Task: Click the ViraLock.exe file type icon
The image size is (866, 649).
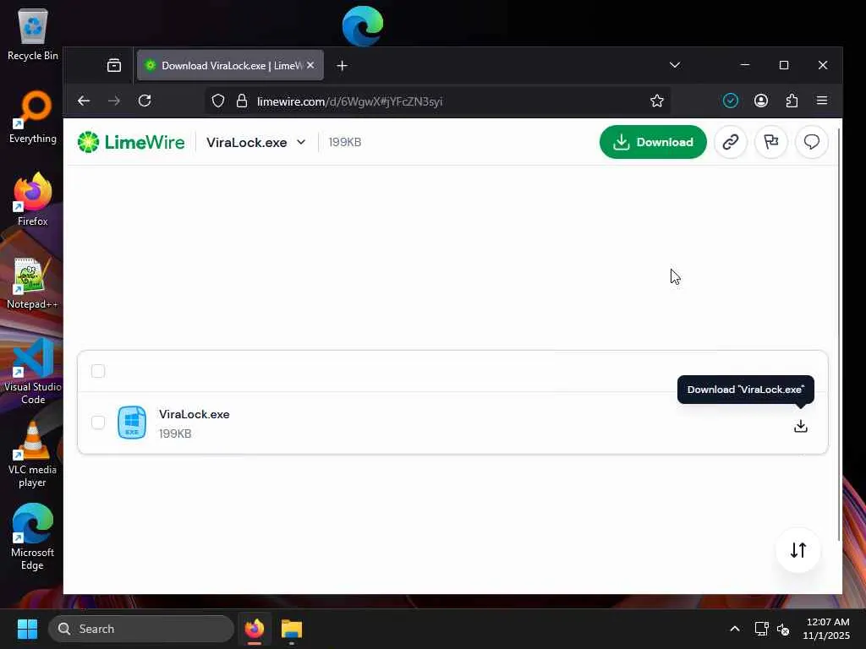Action: tap(132, 423)
